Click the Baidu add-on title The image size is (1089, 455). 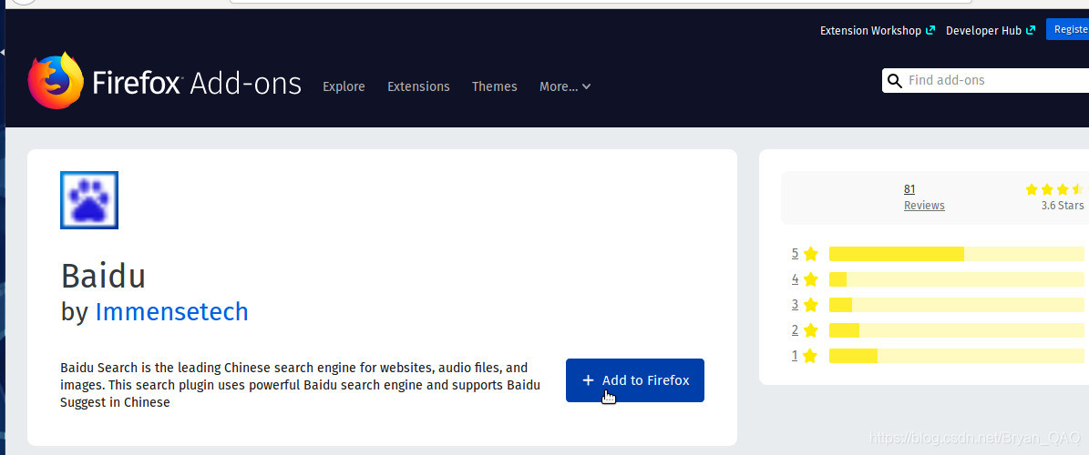coord(104,276)
